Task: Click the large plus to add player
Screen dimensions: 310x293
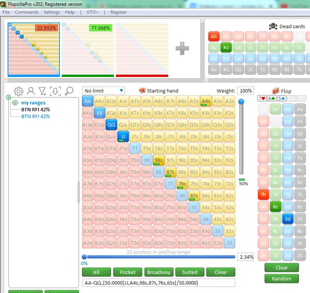Action: tap(182, 48)
